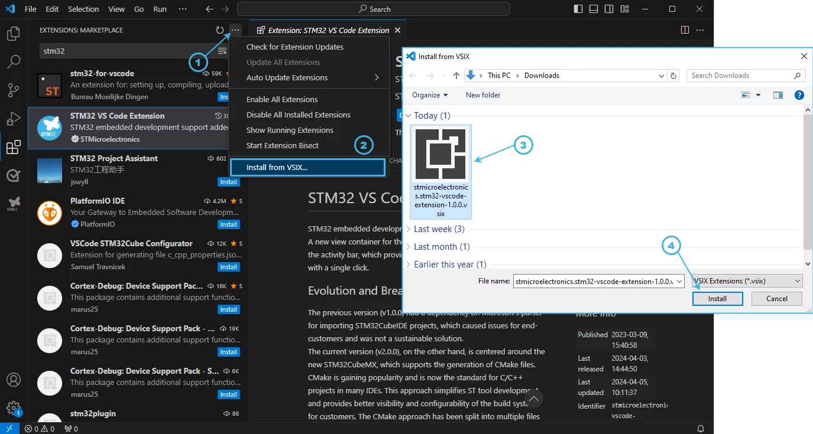The height and width of the screenshot is (434, 813).
Task: Choose Enable All Extensions
Action: click(x=309, y=99)
